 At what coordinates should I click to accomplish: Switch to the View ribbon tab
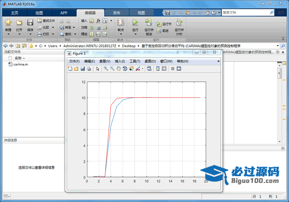[141, 13]
